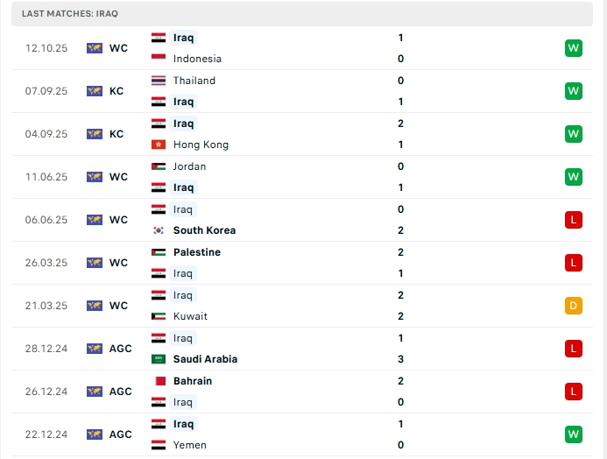Click the Palestine flag icon
Viewport: 607px width, 459px height.
tap(159, 252)
